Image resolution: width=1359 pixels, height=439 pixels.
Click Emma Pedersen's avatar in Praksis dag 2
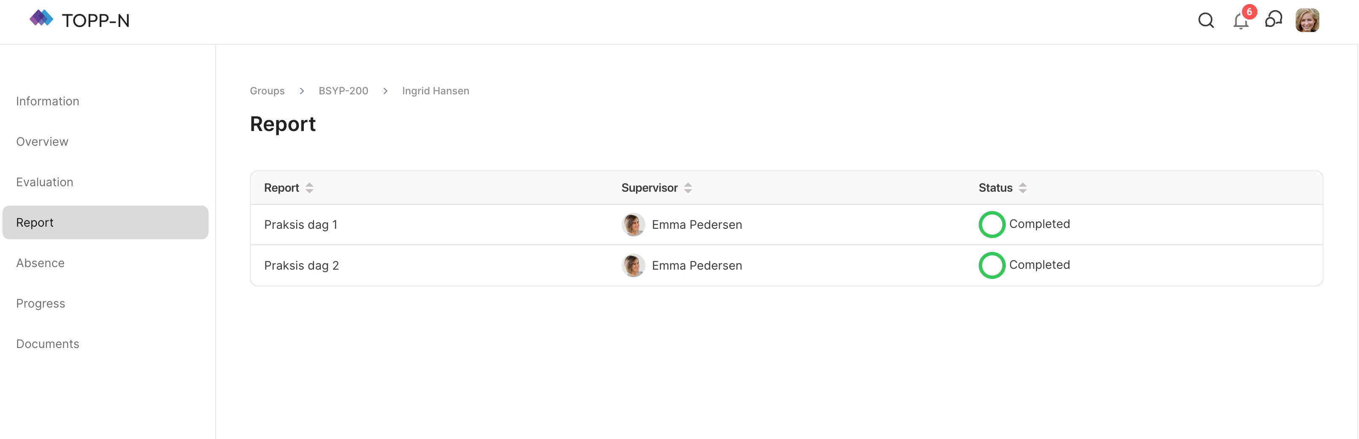point(633,266)
